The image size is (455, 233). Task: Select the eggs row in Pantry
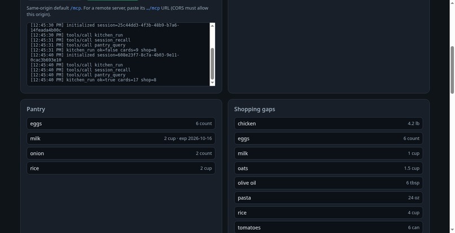click(121, 124)
